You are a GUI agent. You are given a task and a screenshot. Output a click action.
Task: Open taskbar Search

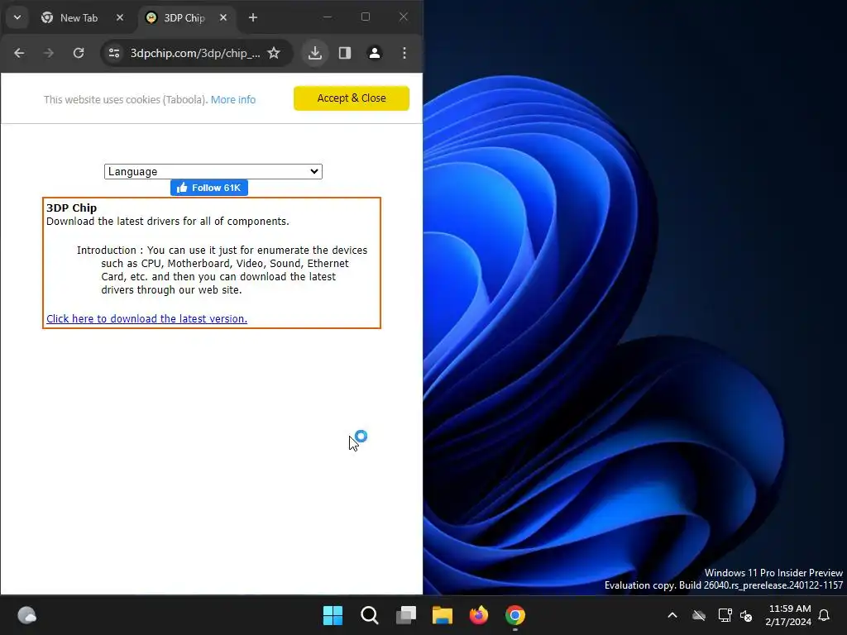tap(370, 615)
